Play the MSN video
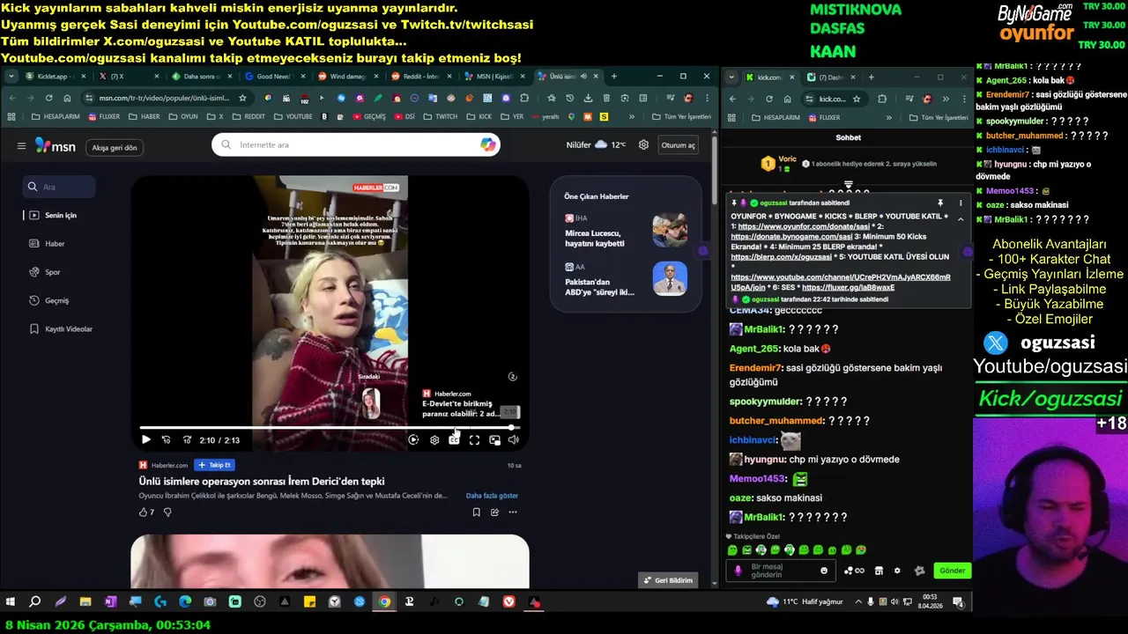 146,440
